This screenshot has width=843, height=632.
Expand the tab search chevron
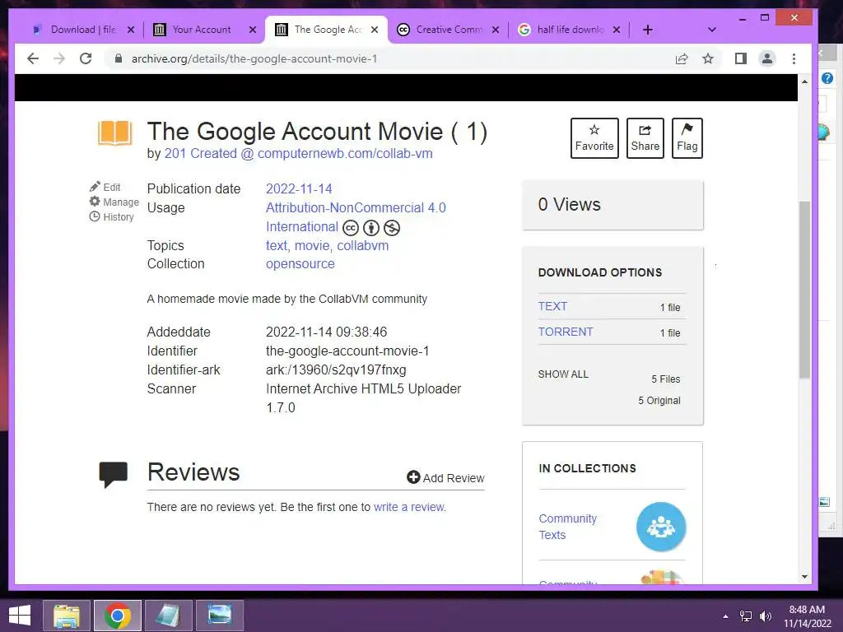(712, 30)
